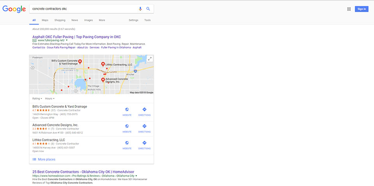The height and width of the screenshot is (186, 374).
Task: Open Fuller Paving In Oklahoma sitelink
Action: coord(116,47)
